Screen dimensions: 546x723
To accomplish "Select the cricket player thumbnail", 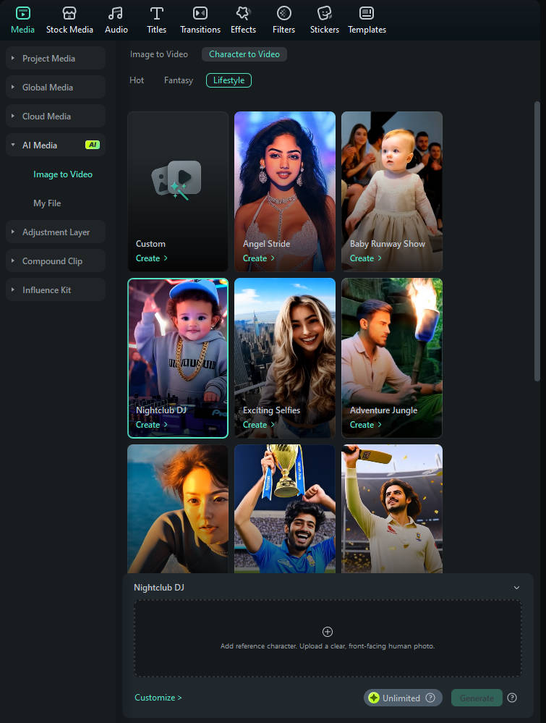I will tap(392, 509).
